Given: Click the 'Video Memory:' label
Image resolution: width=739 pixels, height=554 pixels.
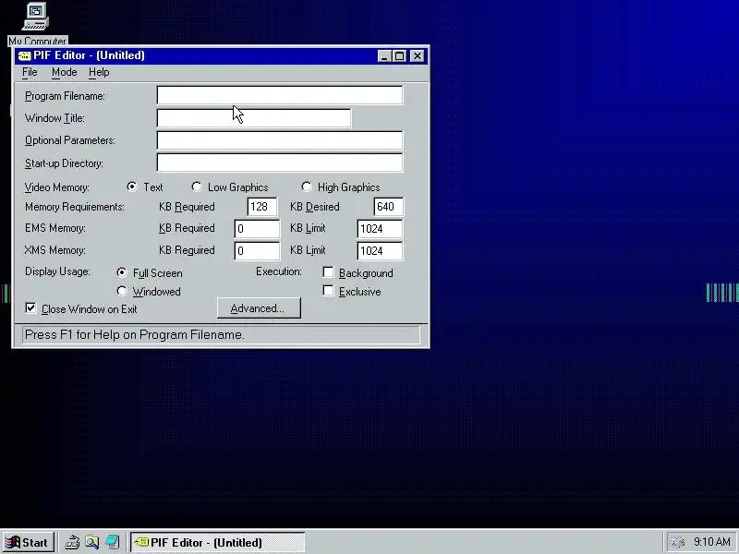Looking at the screenshot, I should coord(57,187).
